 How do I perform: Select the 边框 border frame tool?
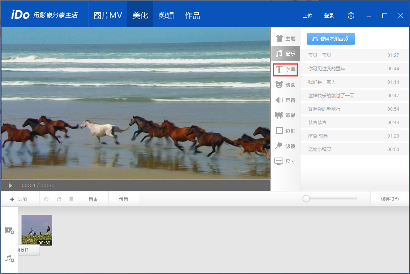pyautogui.click(x=286, y=131)
